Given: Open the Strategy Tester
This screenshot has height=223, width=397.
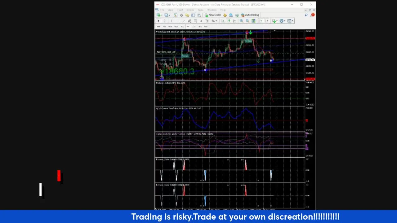Looking at the screenshot, I should point(199,15).
